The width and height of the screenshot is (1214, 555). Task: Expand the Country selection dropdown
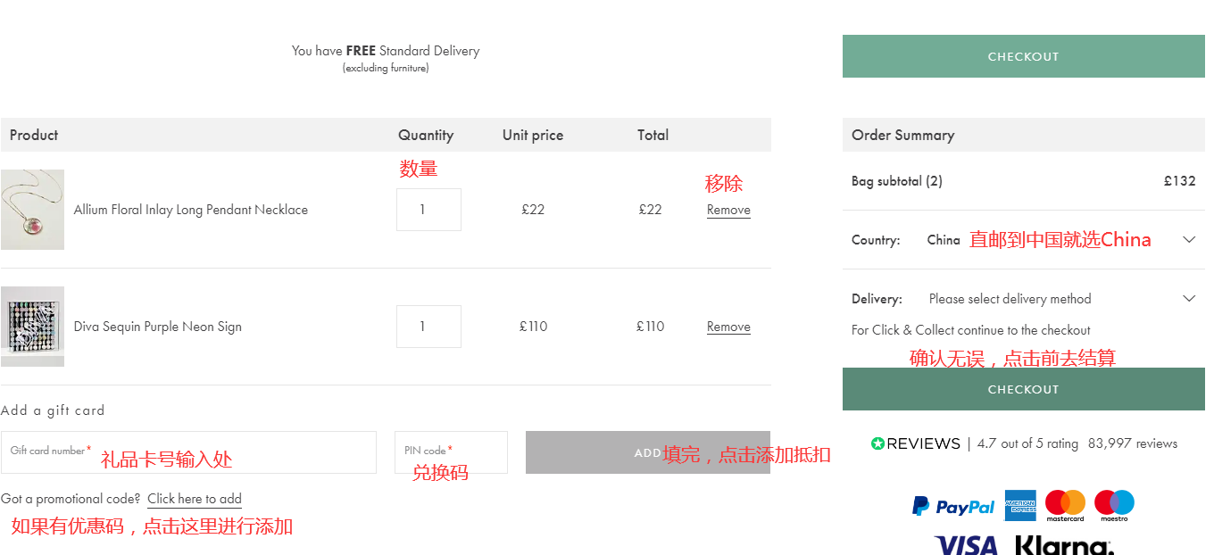(1188, 240)
